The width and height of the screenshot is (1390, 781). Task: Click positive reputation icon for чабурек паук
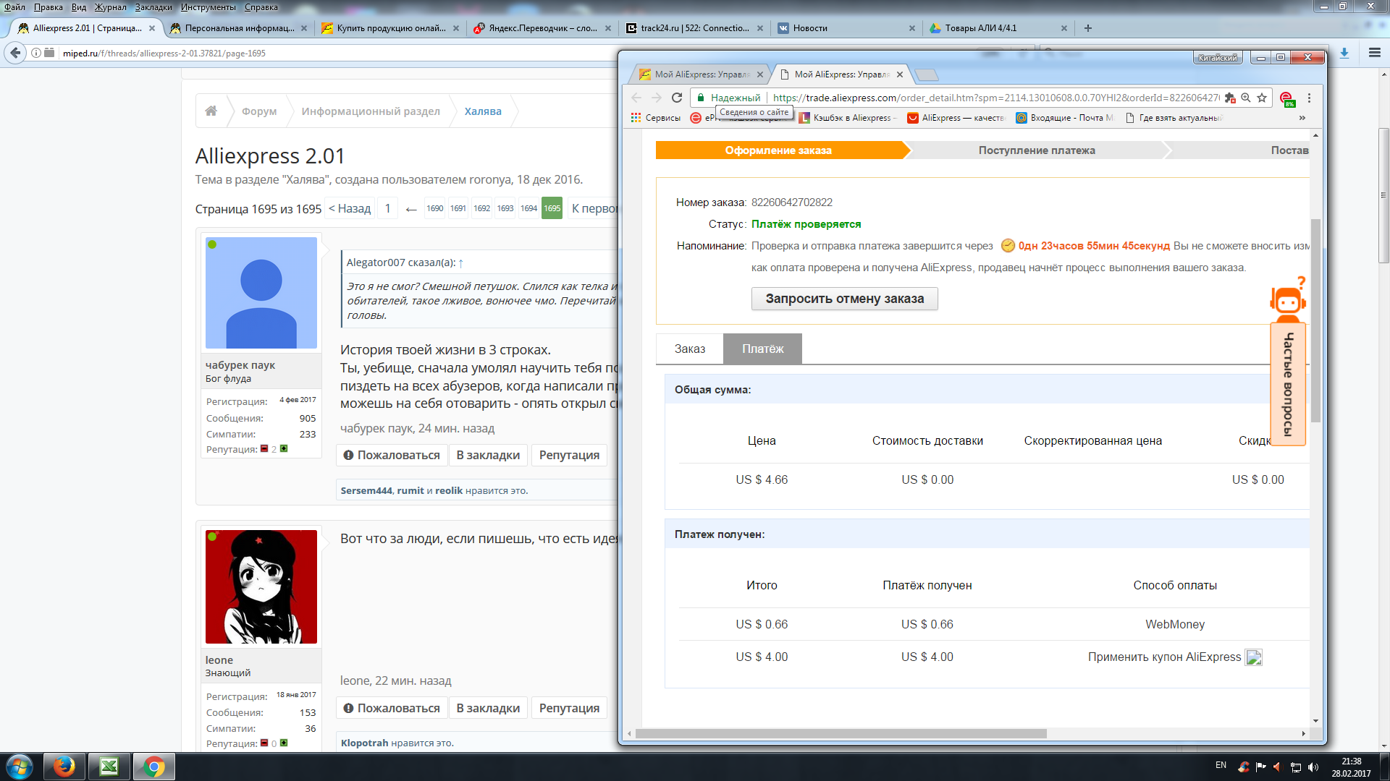tap(284, 449)
